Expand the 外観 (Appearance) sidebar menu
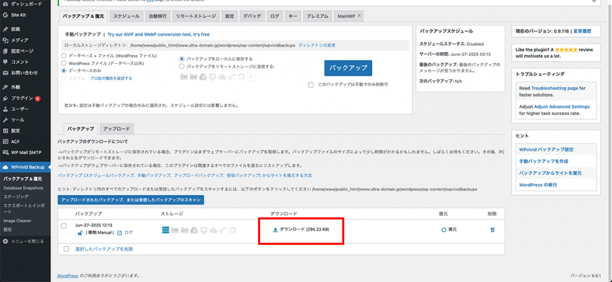This screenshot has height=282, width=612. (15, 86)
